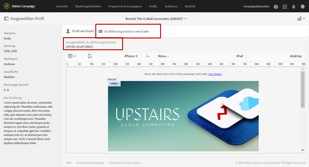This screenshot has width=309, height=167.
Task: Click the preview scrollbar up arrow
Action: pyautogui.click(x=303, y=69)
